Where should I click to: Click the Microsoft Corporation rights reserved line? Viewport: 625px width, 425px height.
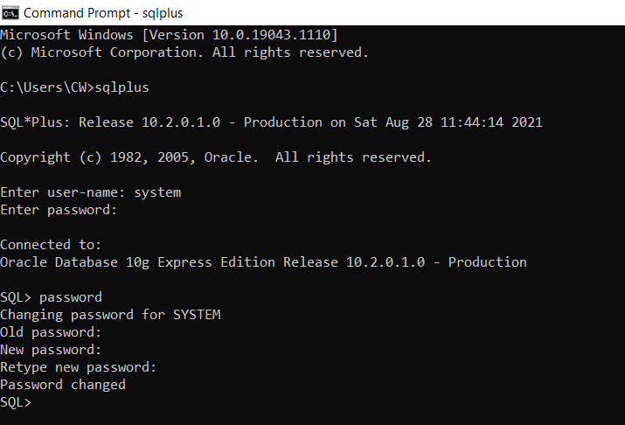(x=184, y=52)
